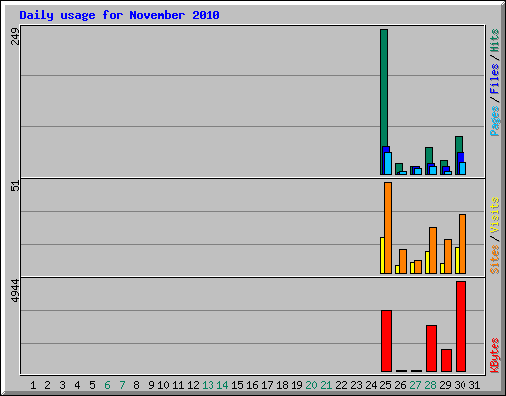
Task: Click green weekend day 7 label
Action: point(122,385)
